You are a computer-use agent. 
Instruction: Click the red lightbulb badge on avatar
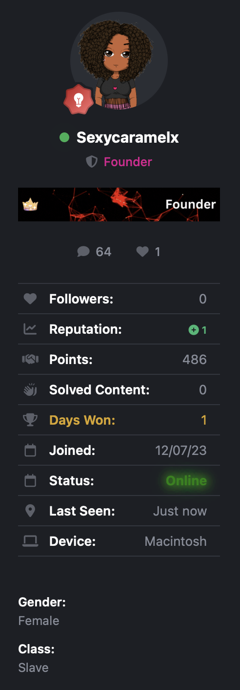pyautogui.click(x=79, y=99)
